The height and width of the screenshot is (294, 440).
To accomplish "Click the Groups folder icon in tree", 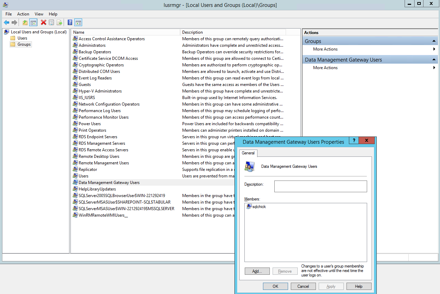I will point(13,44).
